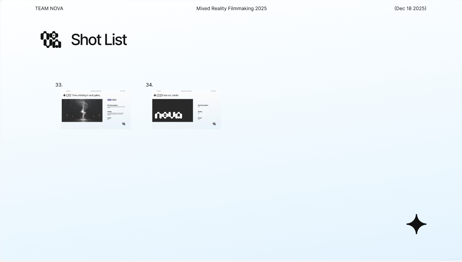Click small NOVA mark in thumbnail 33 corner

[x=124, y=124]
